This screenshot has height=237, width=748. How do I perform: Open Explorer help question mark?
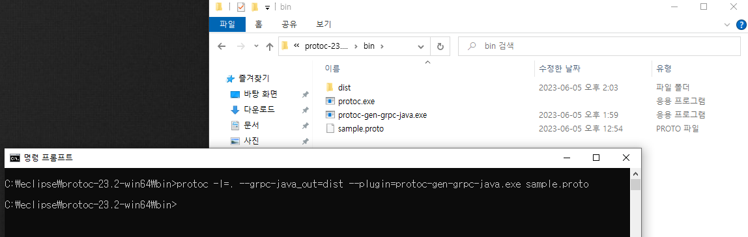click(741, 24)
